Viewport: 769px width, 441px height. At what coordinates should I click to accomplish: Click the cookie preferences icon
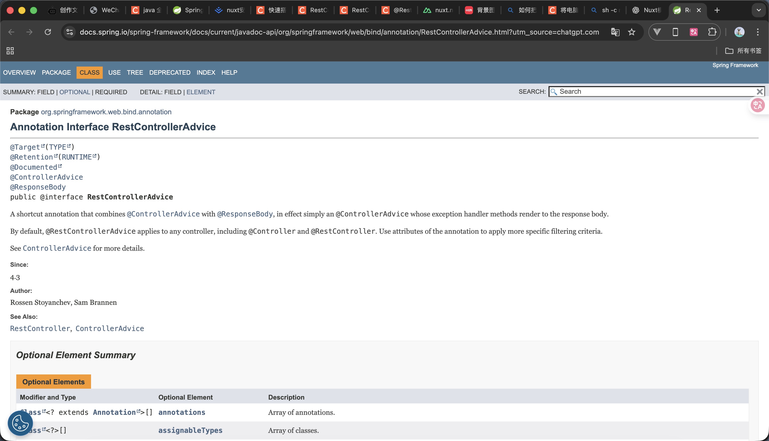[x=20, y=423]
